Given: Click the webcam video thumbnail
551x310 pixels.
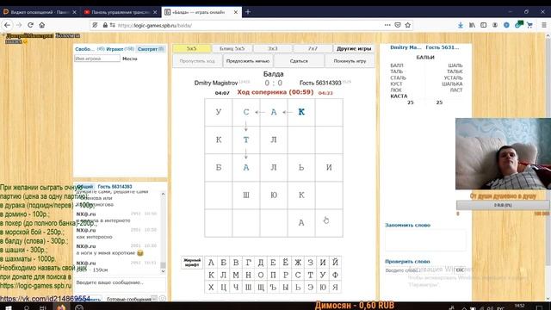Looking at the screenshot, I should pyautogui.click(x=503, y=153).
